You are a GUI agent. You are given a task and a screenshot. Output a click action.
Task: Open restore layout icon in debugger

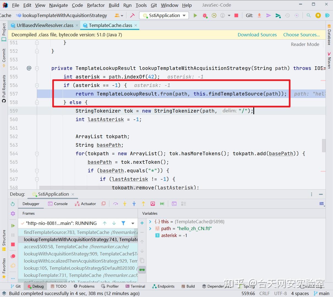[x=322, y=204]
